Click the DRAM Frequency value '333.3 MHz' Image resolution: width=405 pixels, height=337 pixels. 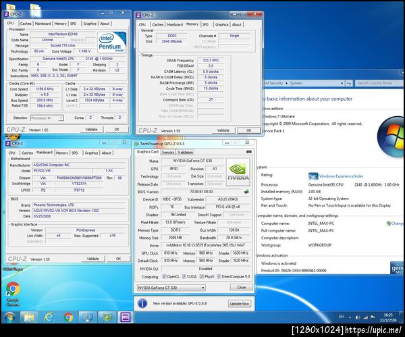pyautogui.click(x=211, y=60)
